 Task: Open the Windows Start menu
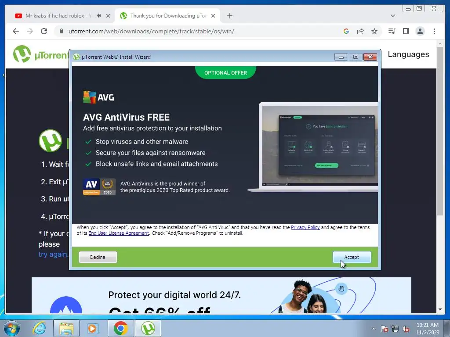[12, 328]
